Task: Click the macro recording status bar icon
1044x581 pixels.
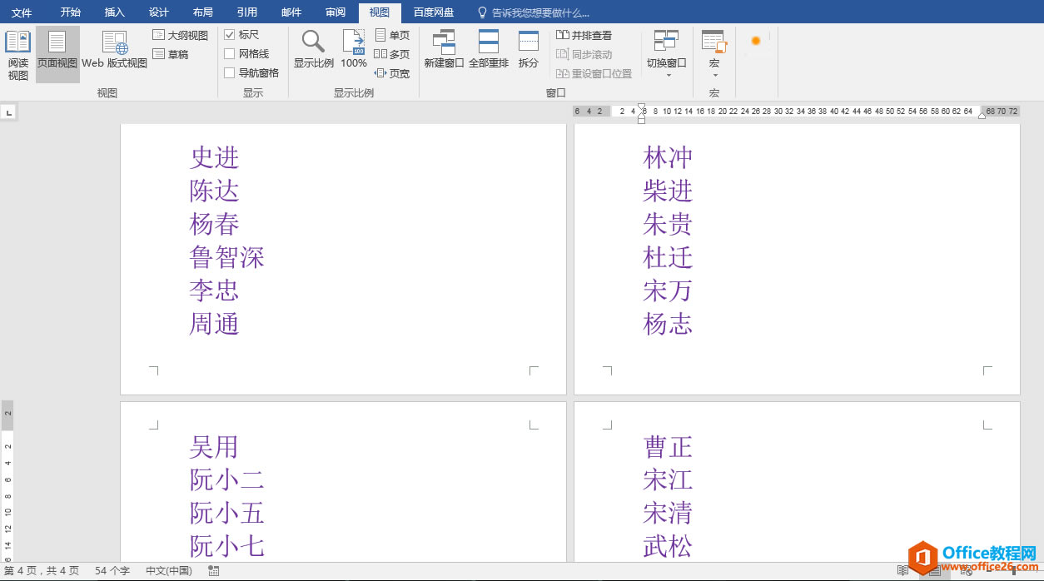Action: tap(214, 571)
